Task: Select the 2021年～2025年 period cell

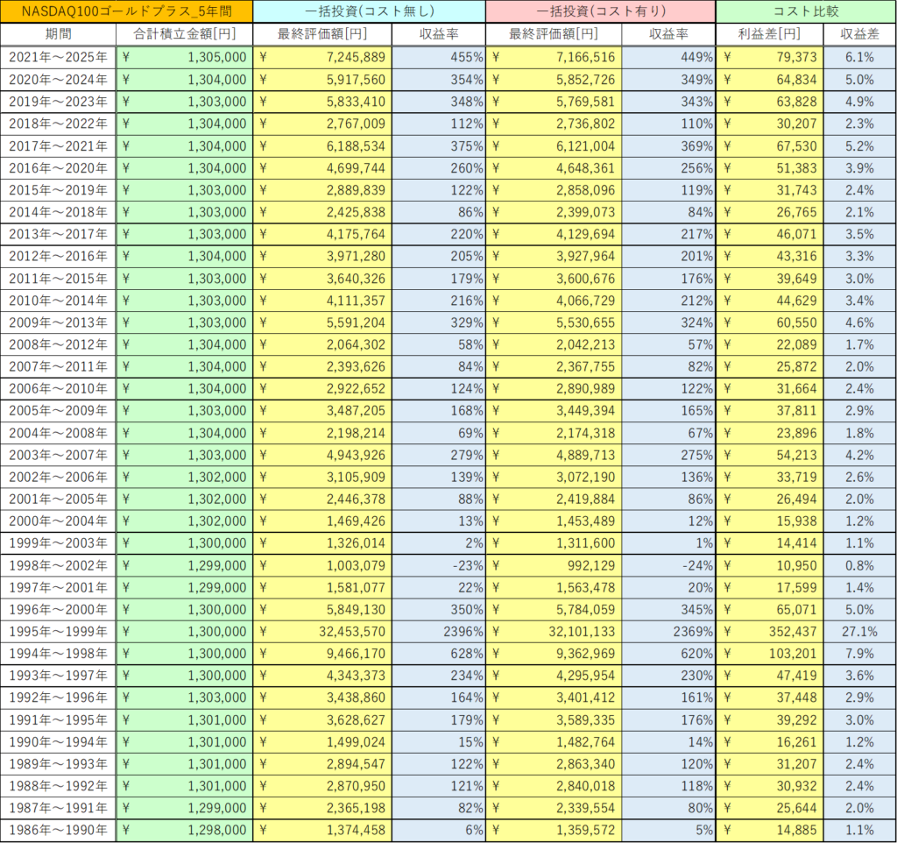Action: (x=58, y=57)
